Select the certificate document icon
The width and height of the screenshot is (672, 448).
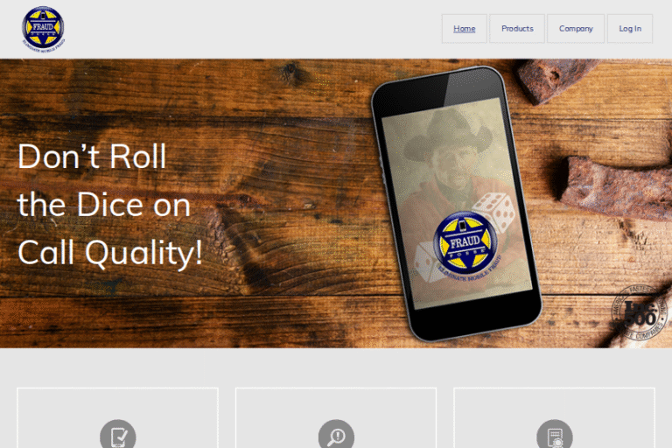pyautogui.click(x=555, y=435)
